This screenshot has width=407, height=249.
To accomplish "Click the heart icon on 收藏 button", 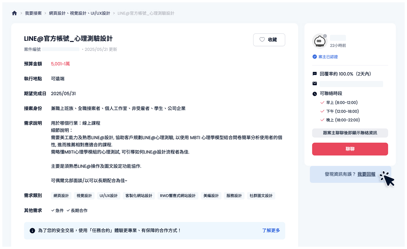I will tap(262, 40).
